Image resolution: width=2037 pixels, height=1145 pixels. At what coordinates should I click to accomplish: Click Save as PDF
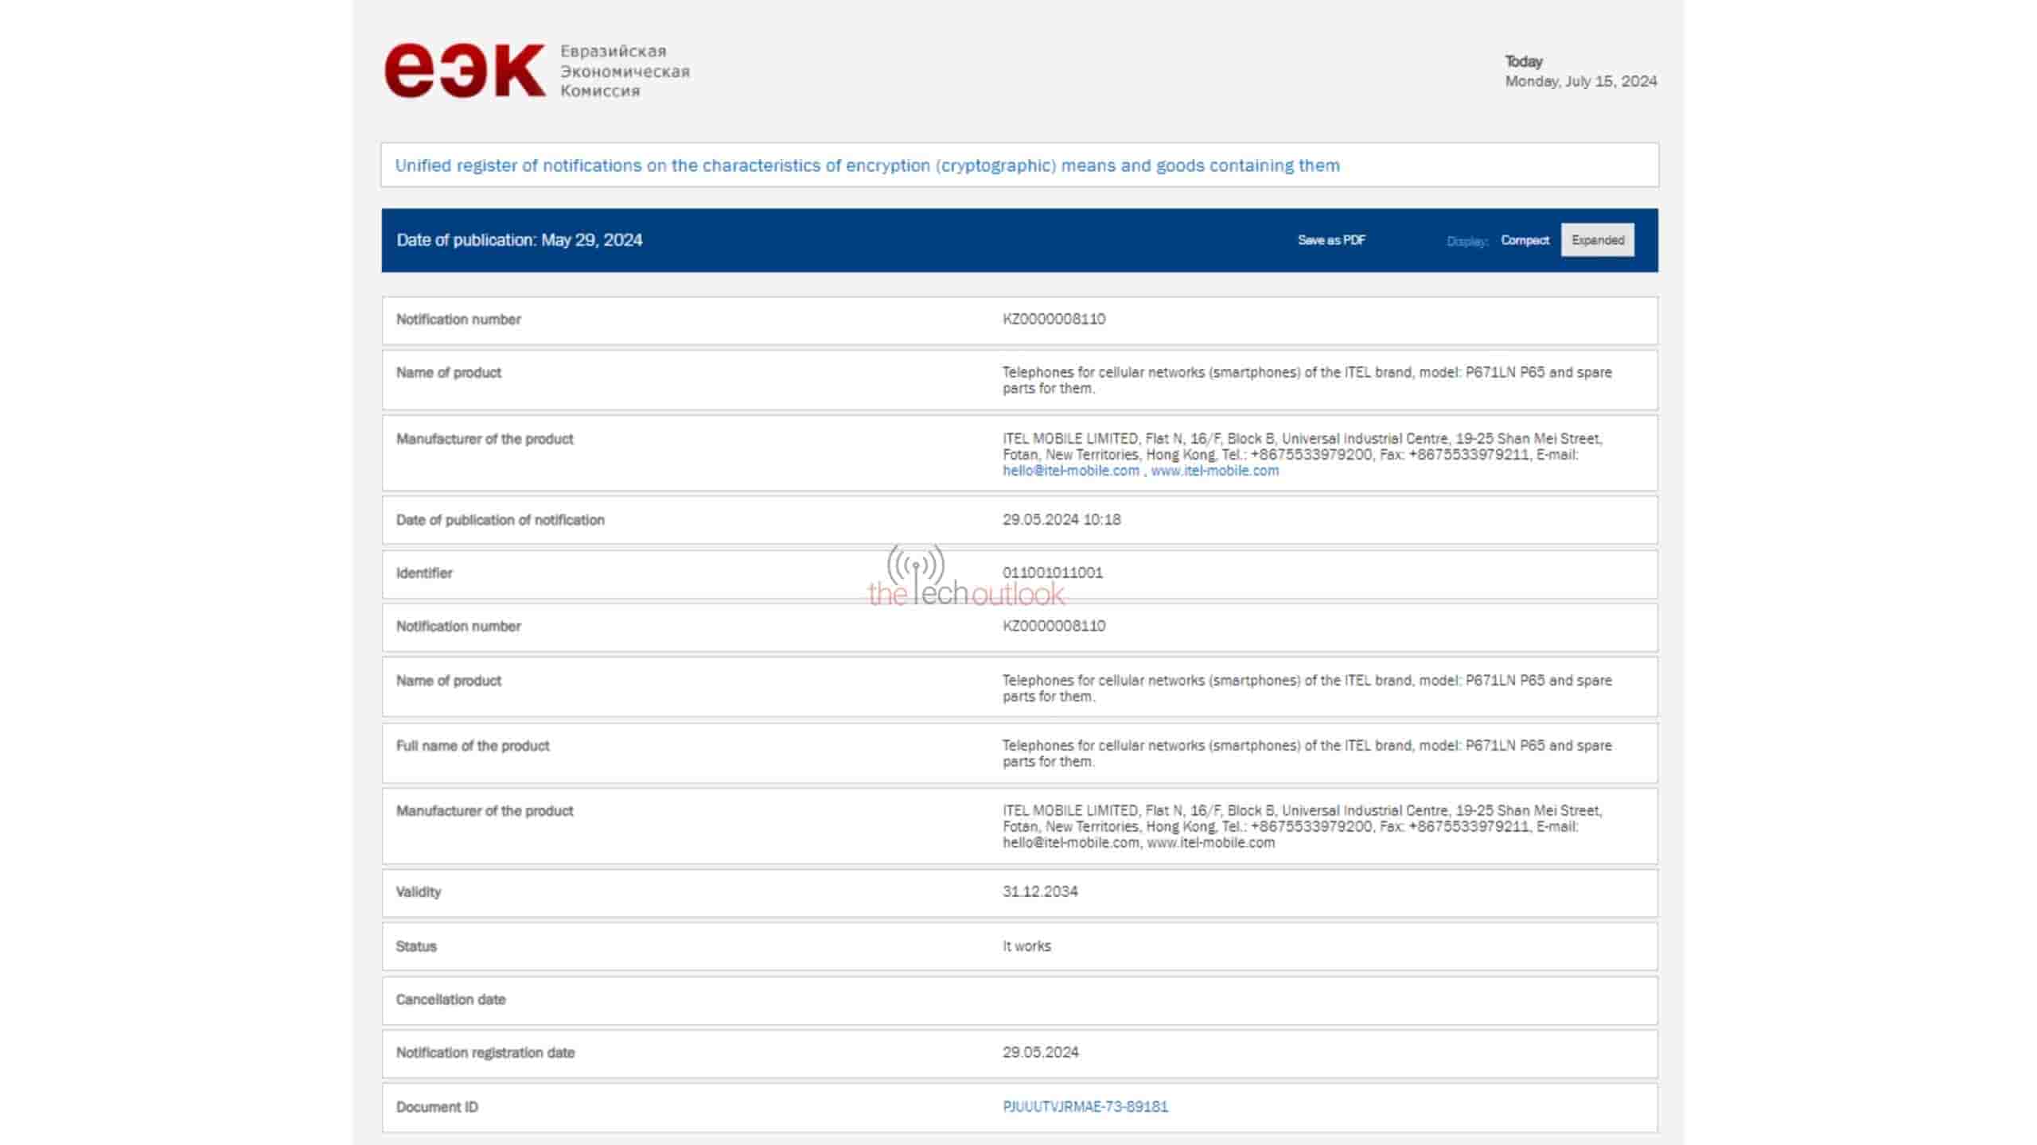tap(1331, 240)
